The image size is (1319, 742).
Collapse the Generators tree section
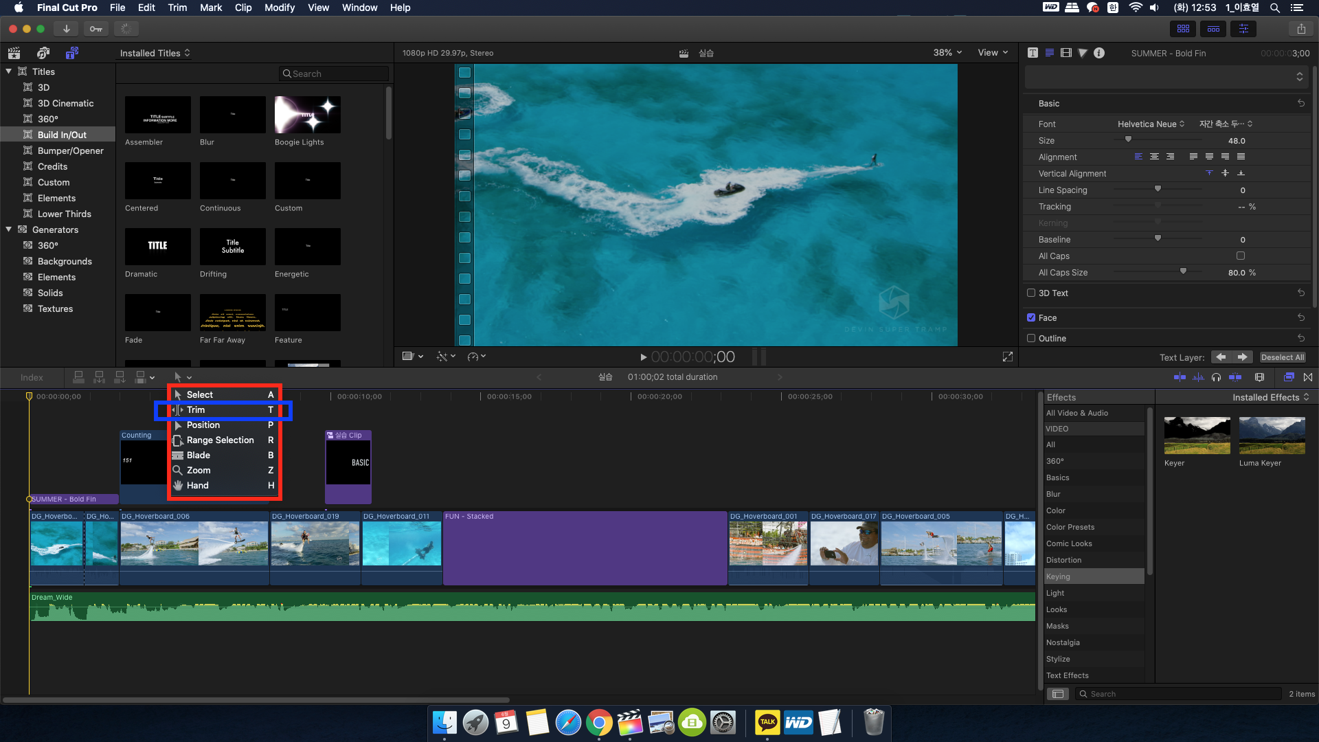coord(9,229)
